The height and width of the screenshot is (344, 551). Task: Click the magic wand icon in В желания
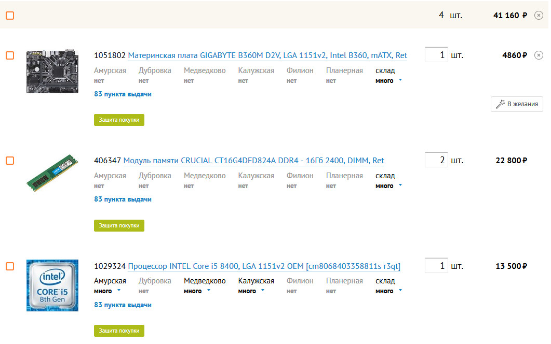pos(500,104)
